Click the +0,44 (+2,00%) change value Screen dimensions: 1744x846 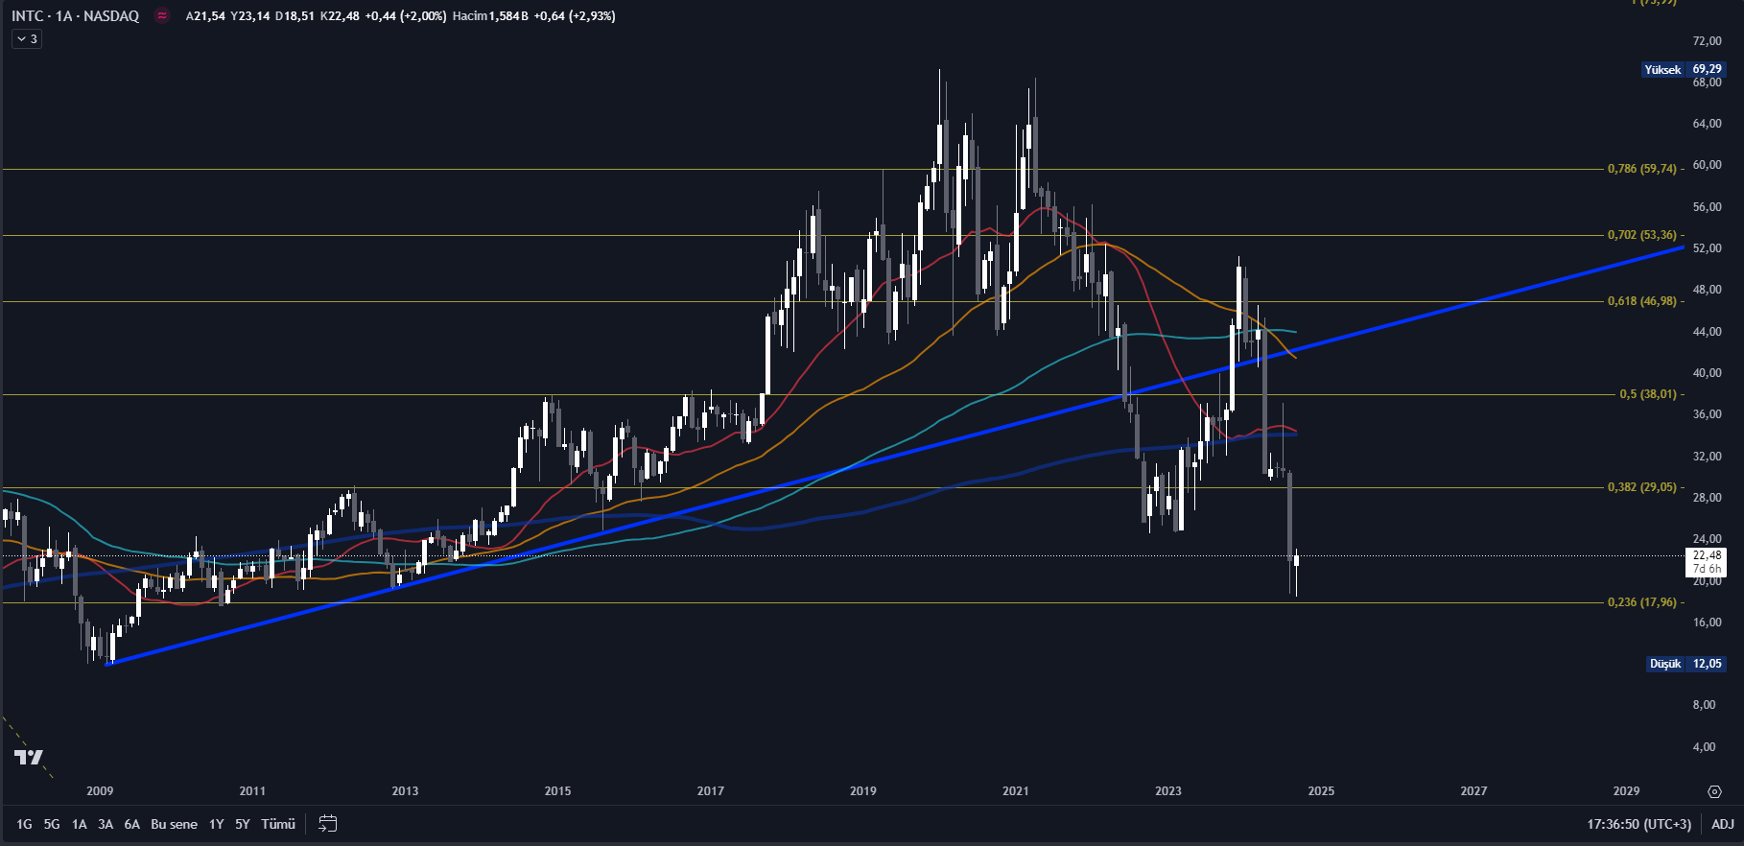click(x=406, y=16)
